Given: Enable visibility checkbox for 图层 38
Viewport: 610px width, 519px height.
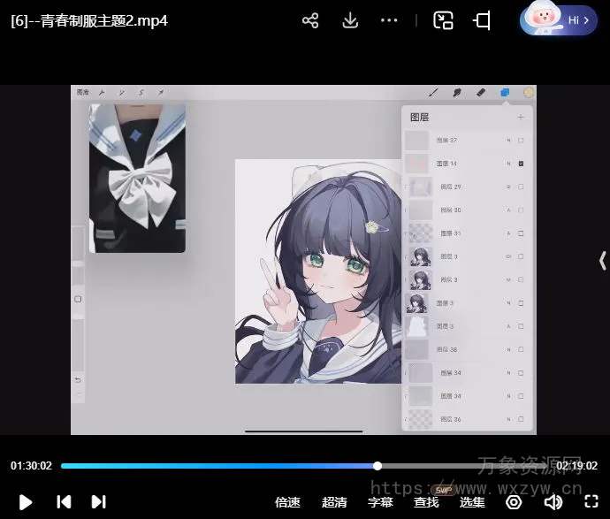Looking at the screenshot, I should pos(521,349).
